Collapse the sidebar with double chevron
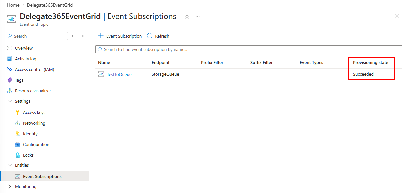This screenshot has height=193, width=405. pyautogui.click(x=83, y=36)
